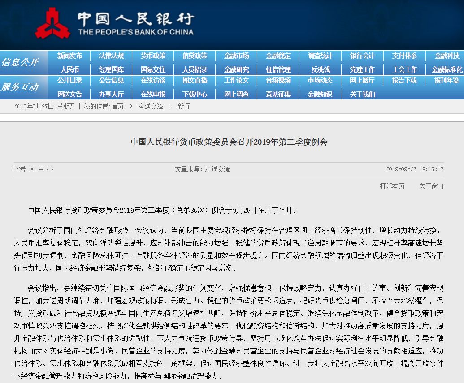
Task: Go to 下载中心
Action: 195,94
